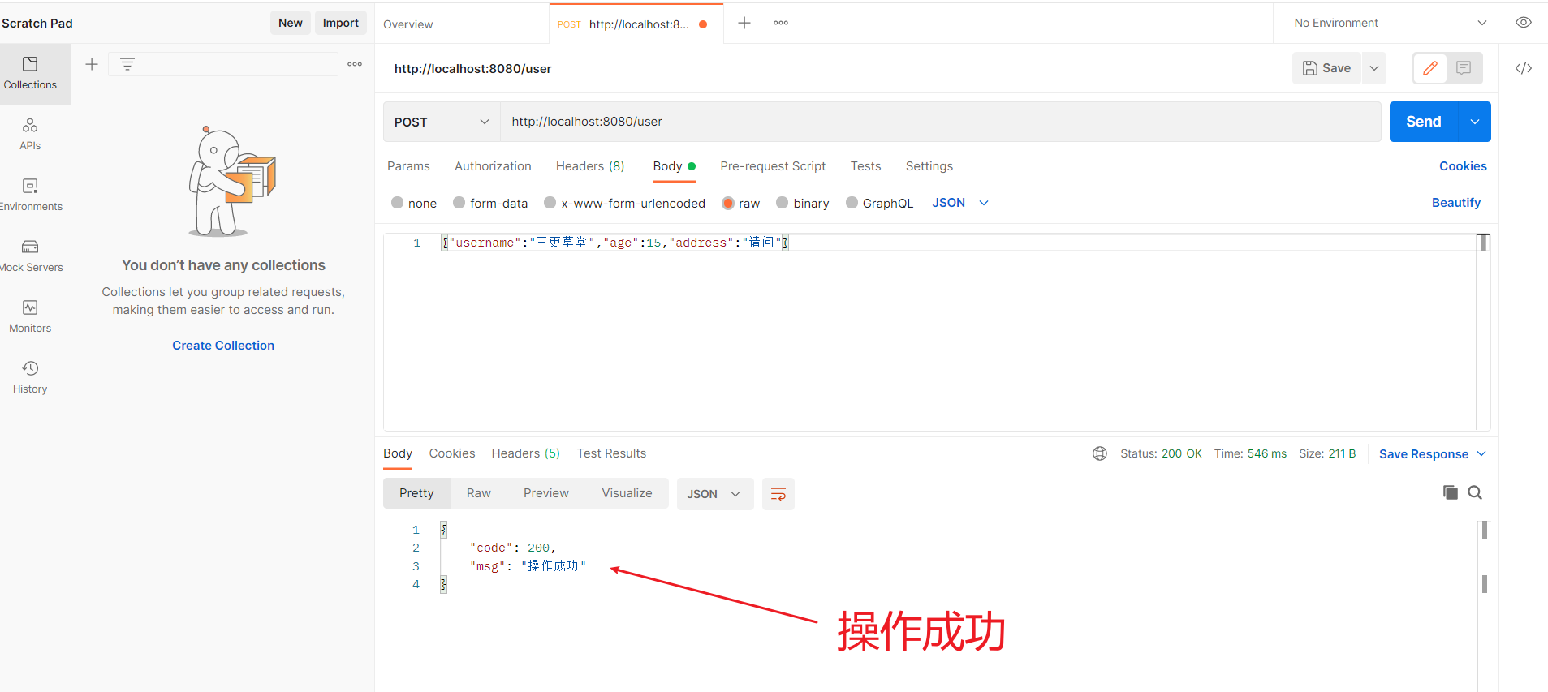
Task: Select the x-www-form-urlencoded radio option
Action: click(550, 203)
